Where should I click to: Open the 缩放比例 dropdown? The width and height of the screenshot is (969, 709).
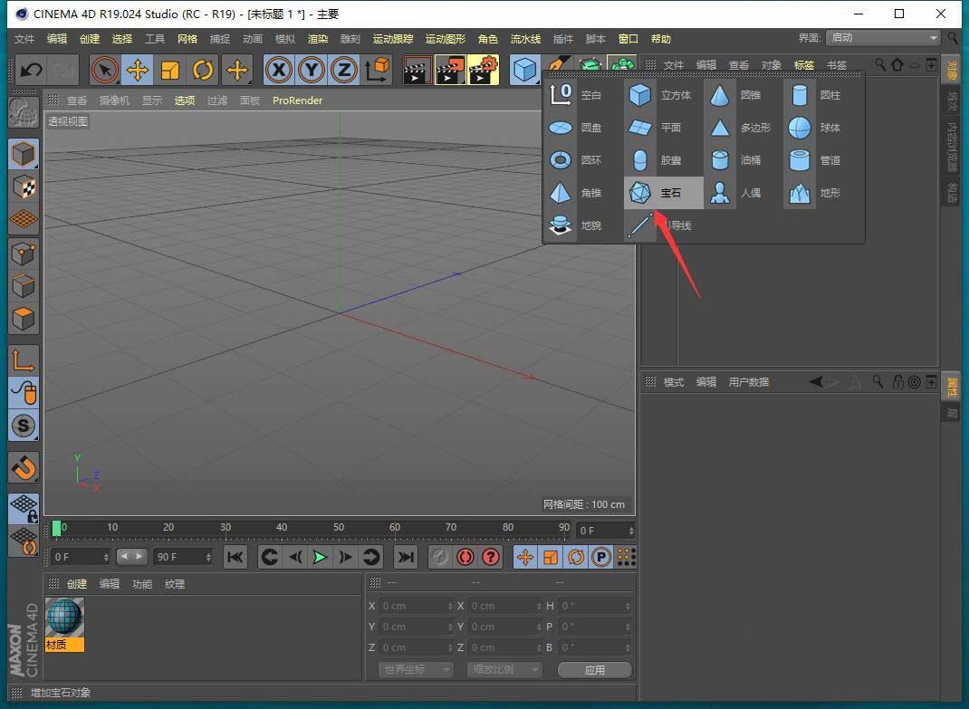tap(504, 669)
